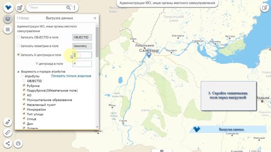271x152 pixels.
Task: Focus the OBJECTID field name input
Action: pos(82,38)
